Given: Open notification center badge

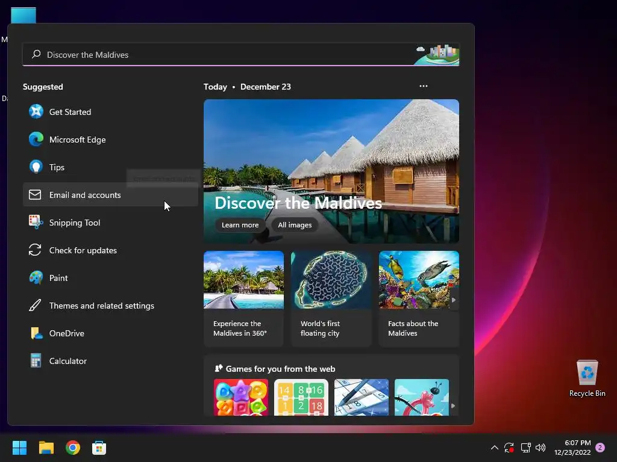Looking at the screenshot, I should (x=600, y=447).
